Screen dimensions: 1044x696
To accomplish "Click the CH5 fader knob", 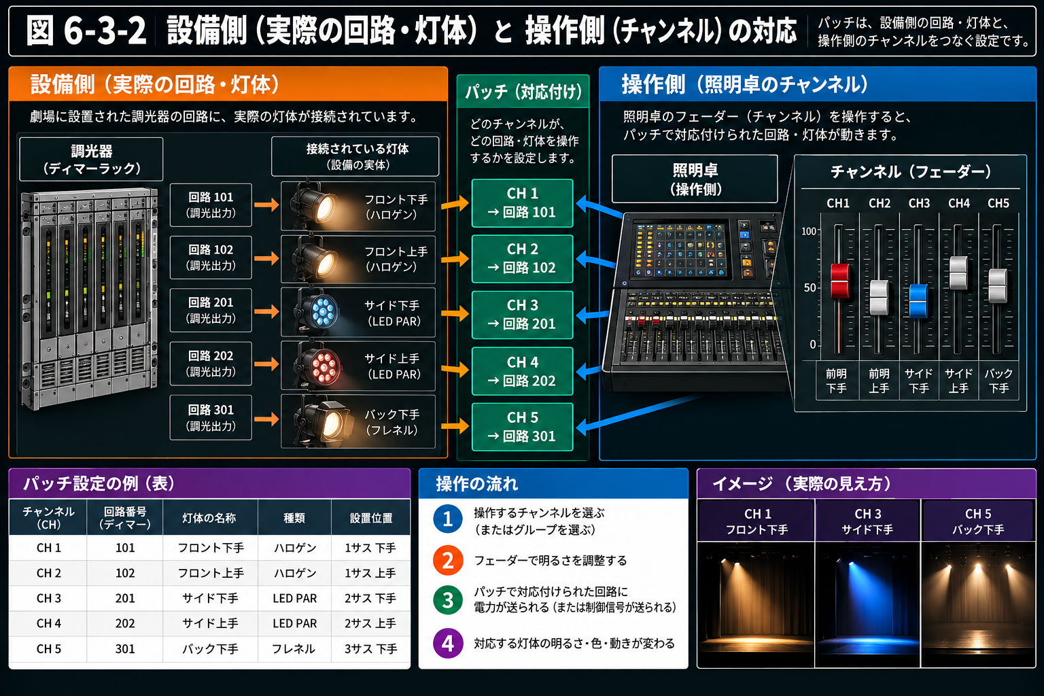I will pos(998,285).
